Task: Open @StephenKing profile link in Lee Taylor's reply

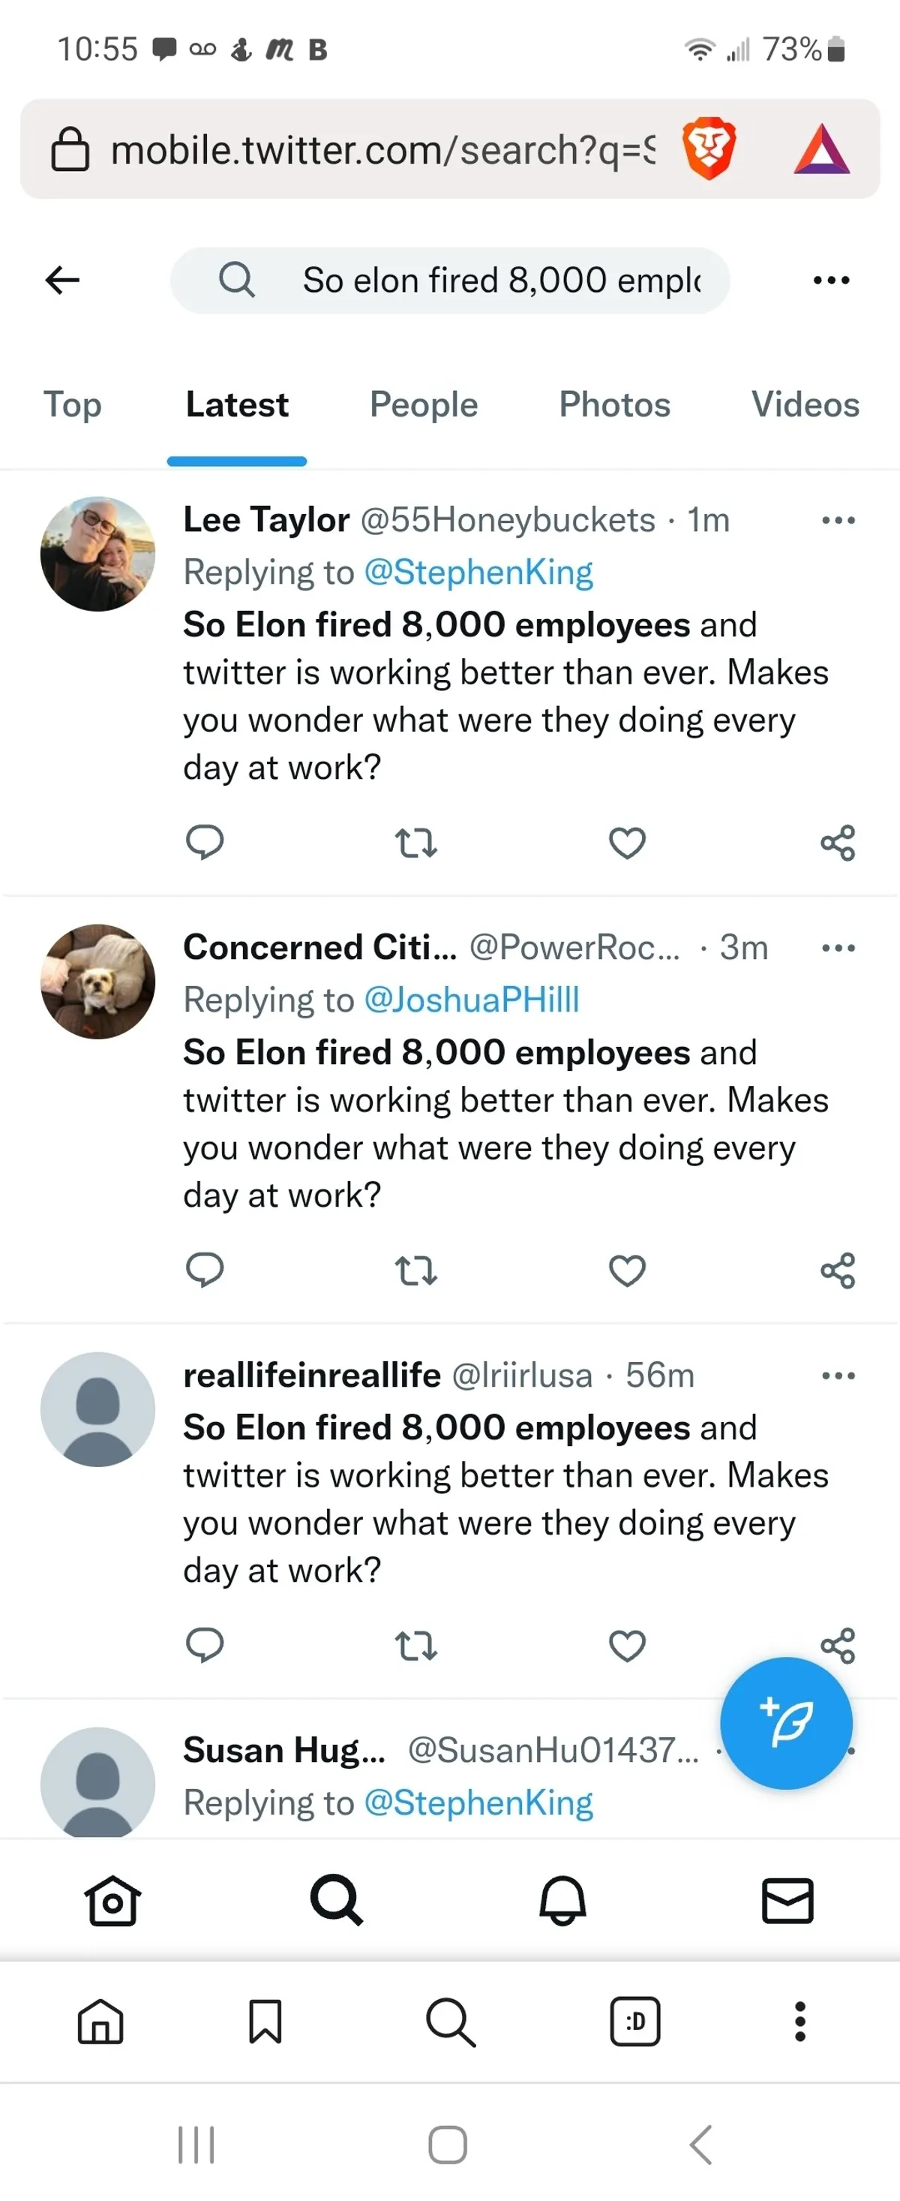Action: [478, 573]
